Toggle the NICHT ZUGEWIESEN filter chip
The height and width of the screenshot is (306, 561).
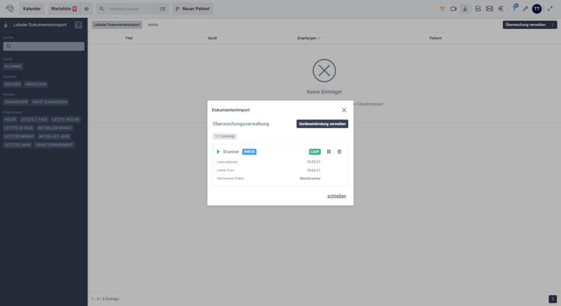50,102
